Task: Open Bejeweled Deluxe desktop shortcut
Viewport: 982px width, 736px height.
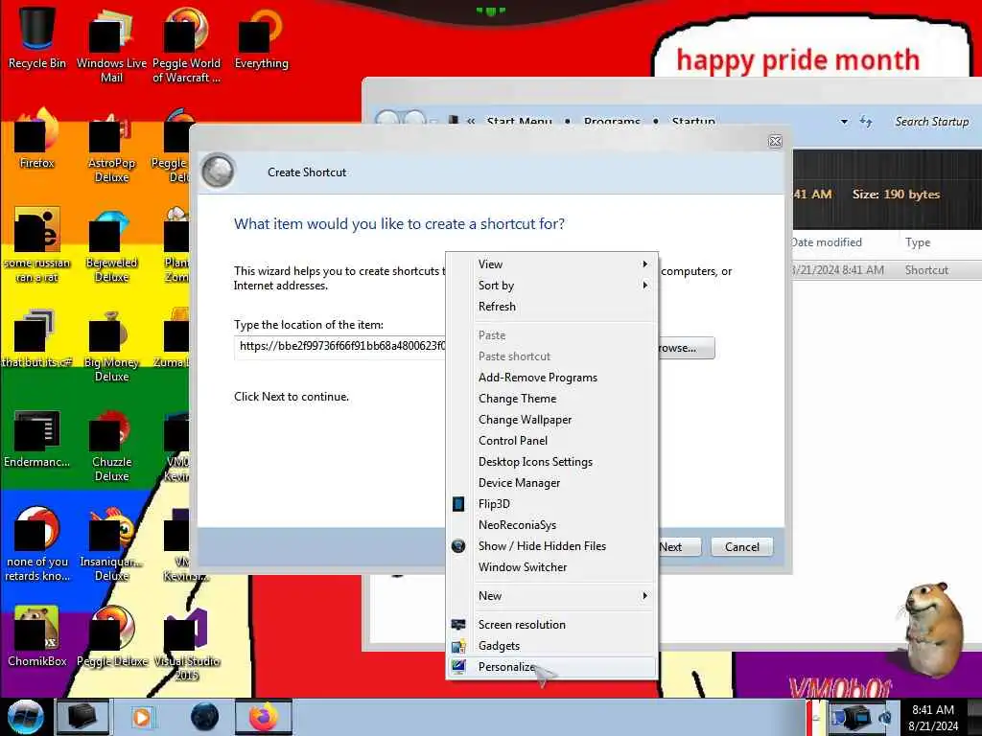Action: tap(111, 246)
